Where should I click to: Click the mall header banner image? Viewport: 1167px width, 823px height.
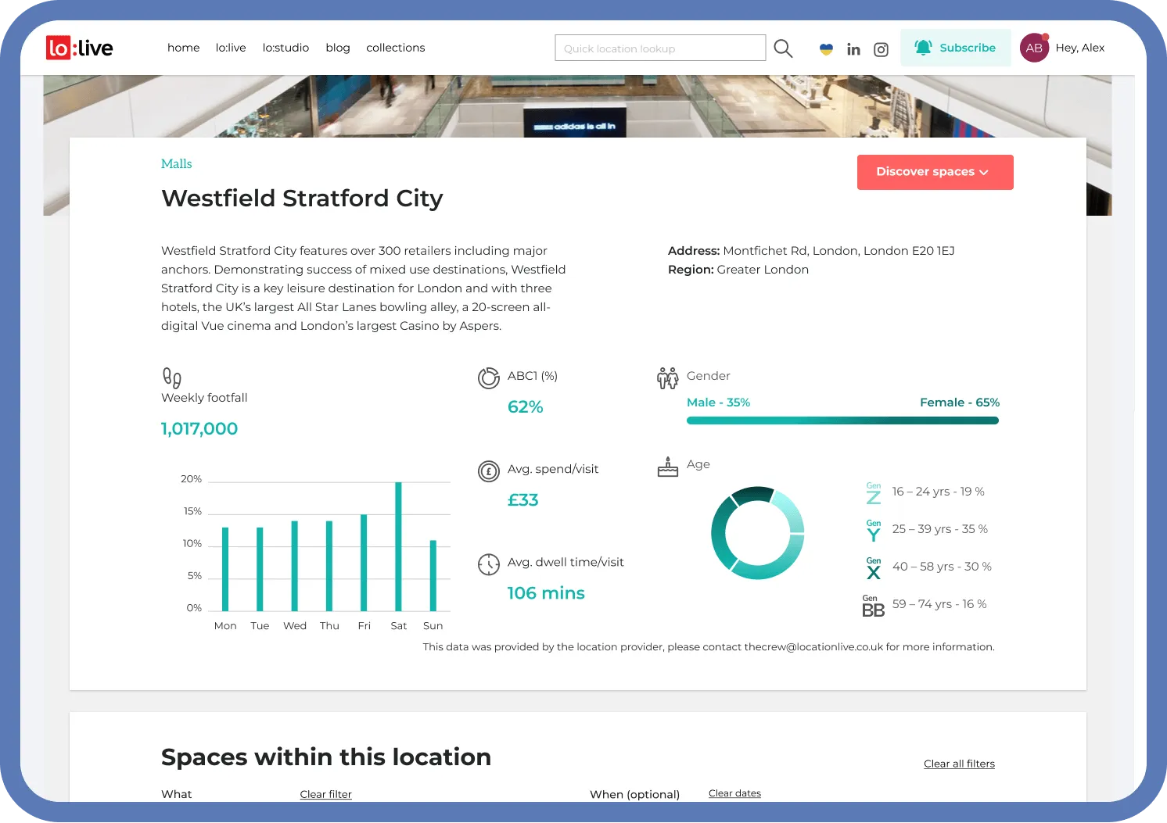coord(577,106)
